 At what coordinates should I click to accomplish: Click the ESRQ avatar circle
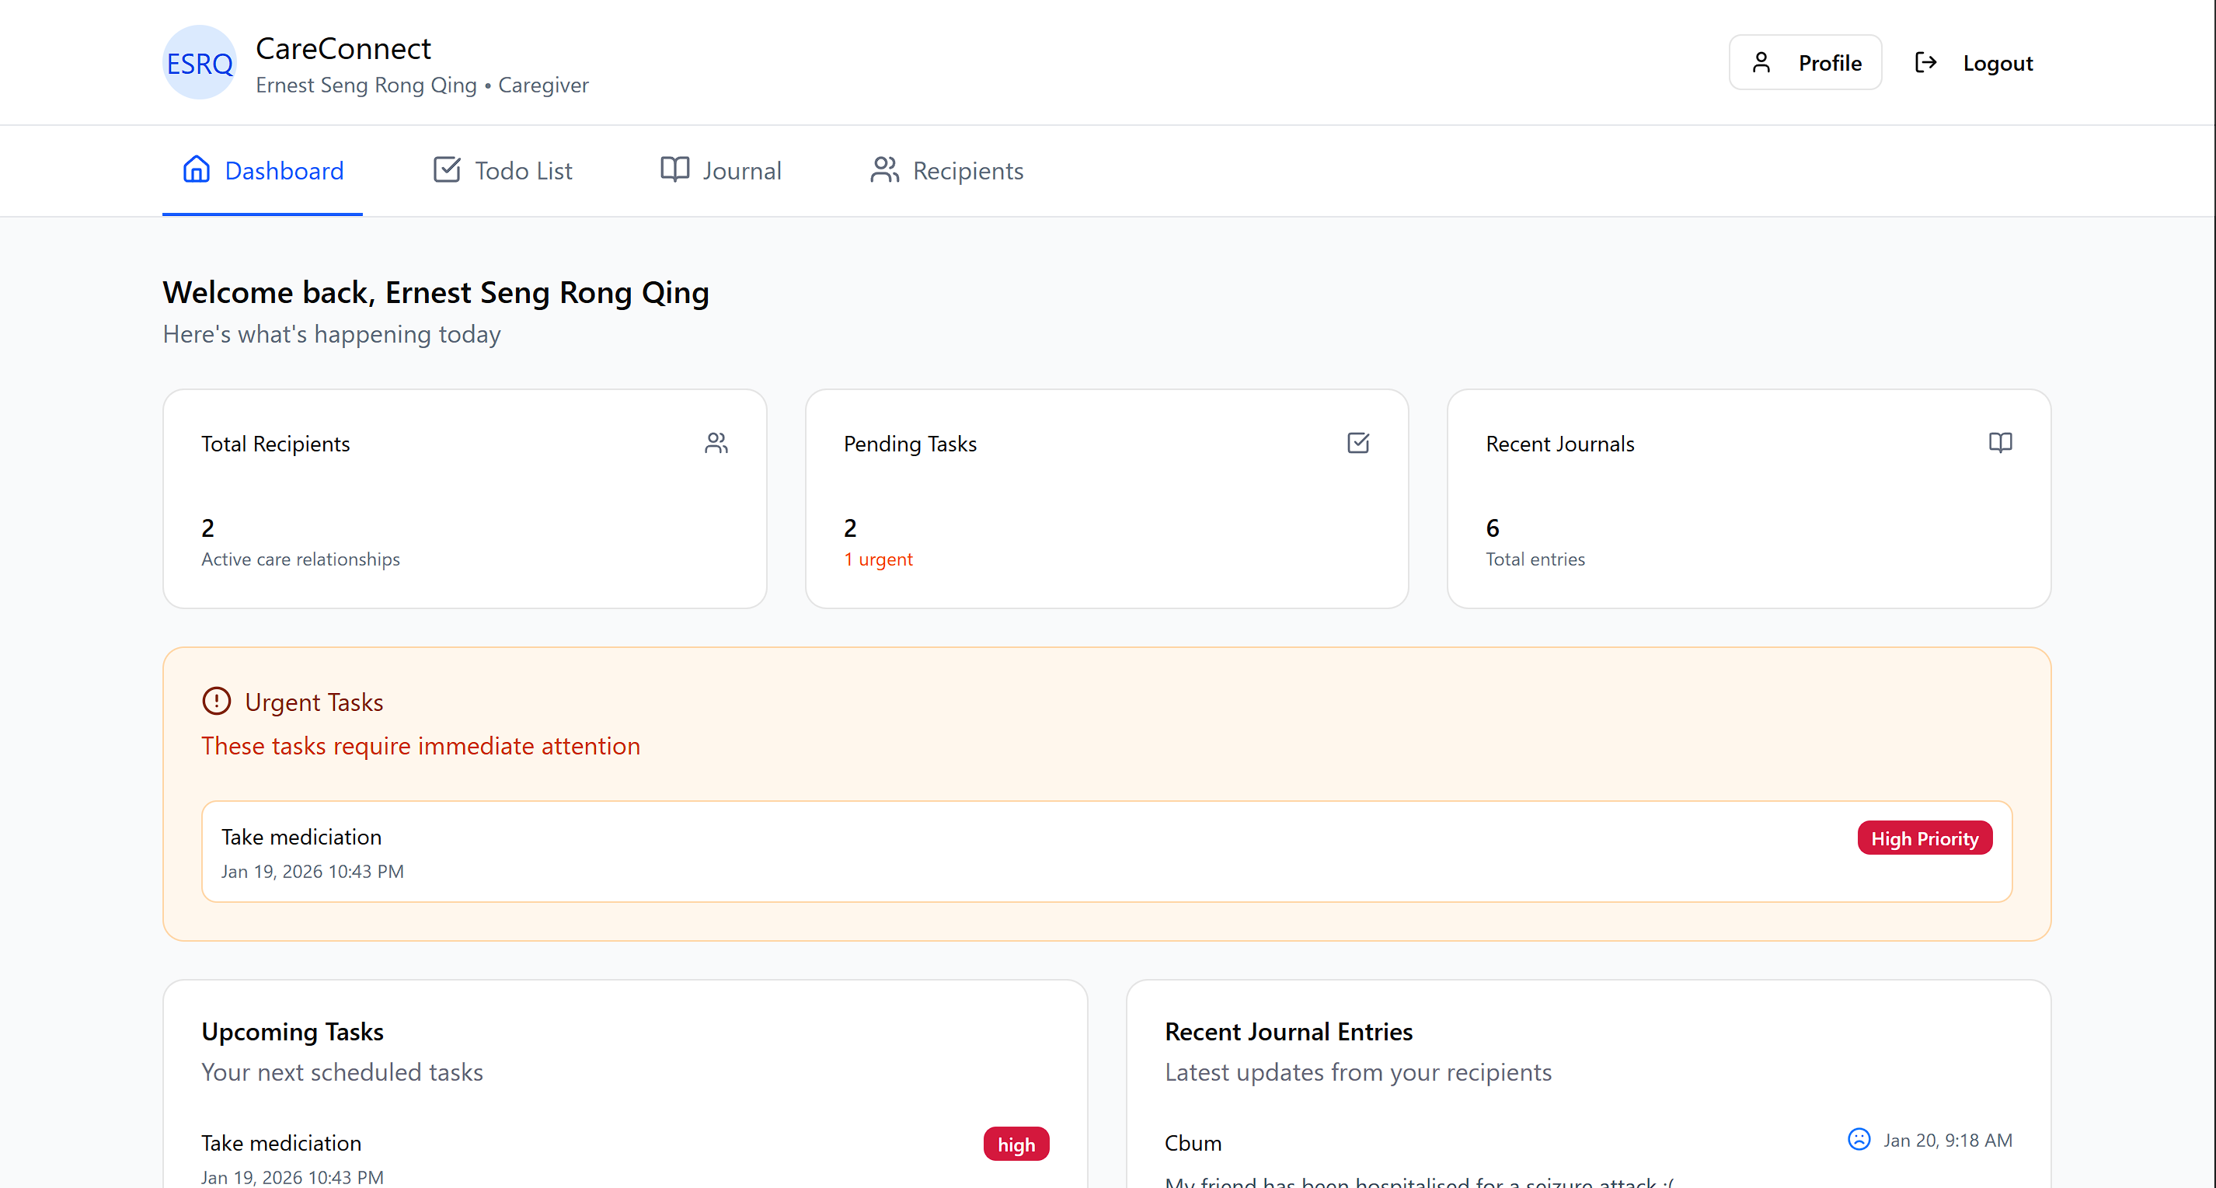pyautogui.click(x=199, y=63)
